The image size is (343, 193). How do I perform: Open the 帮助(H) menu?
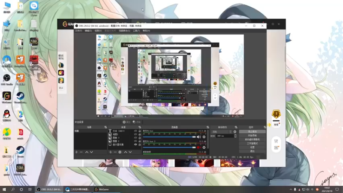pyautogui.click(x=146, y=30)
